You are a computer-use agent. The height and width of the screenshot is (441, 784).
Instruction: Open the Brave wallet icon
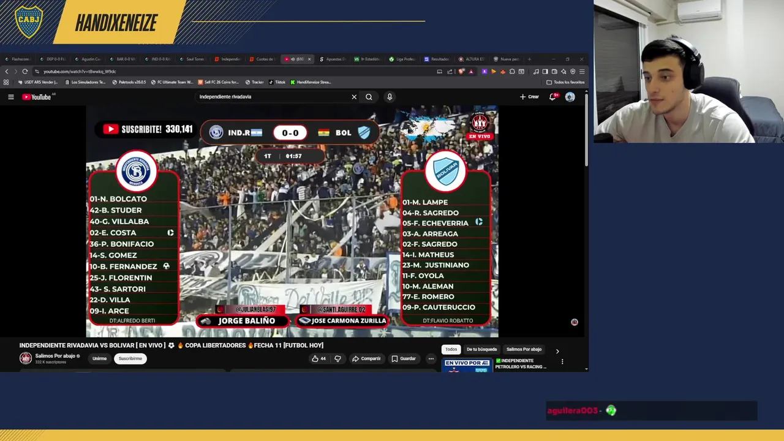click(554, 72)
